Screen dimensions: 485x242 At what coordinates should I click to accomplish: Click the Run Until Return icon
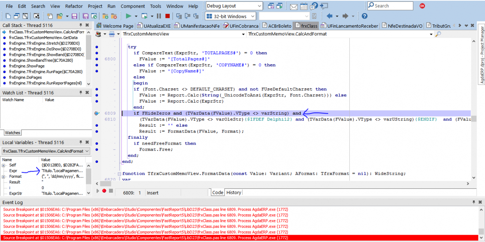(x=196, y=16)
